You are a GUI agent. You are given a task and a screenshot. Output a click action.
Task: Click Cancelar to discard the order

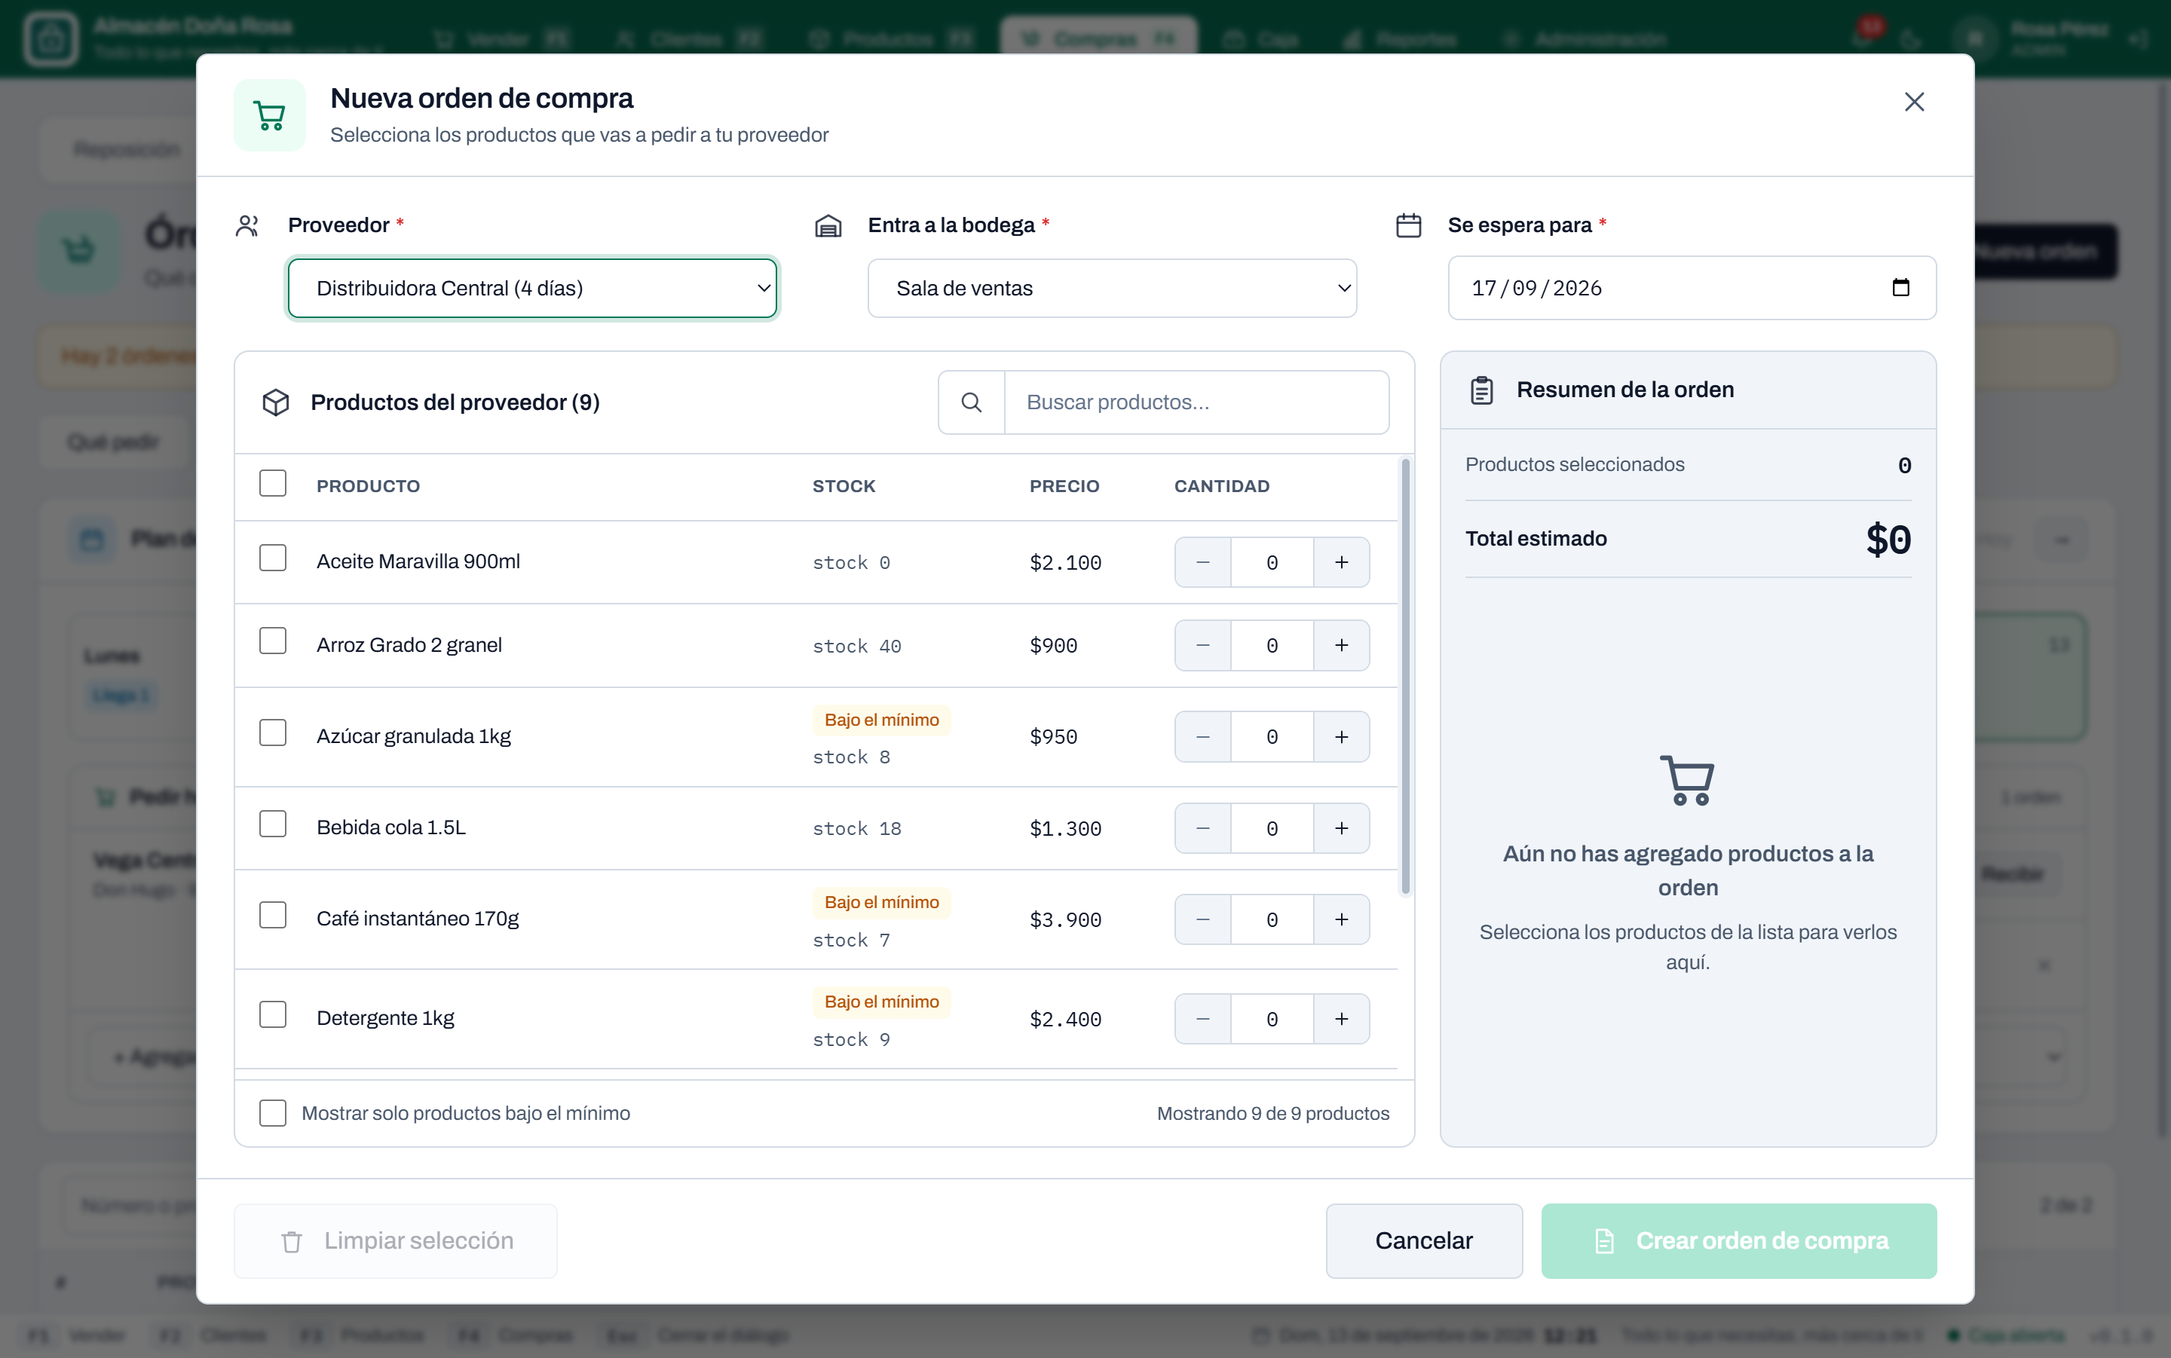coord(1424,1241)
